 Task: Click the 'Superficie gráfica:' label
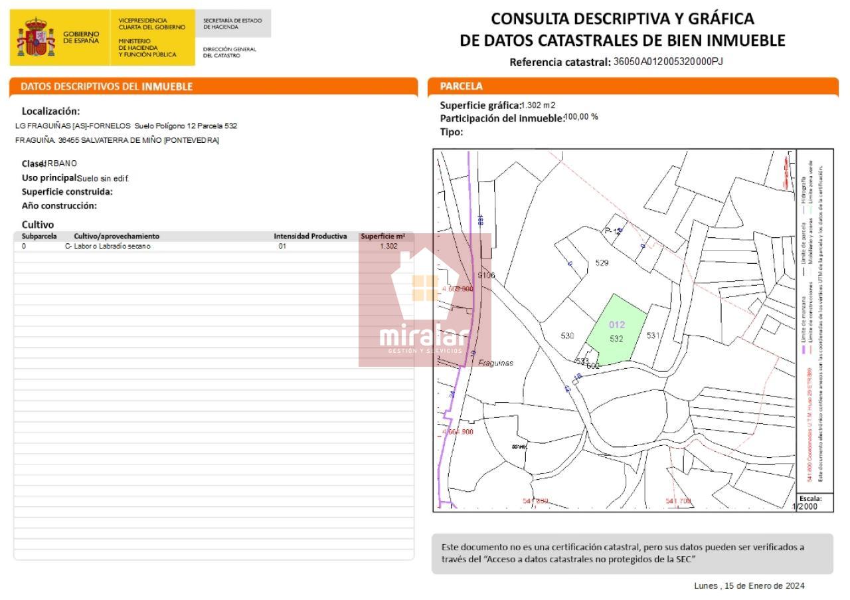480,105
